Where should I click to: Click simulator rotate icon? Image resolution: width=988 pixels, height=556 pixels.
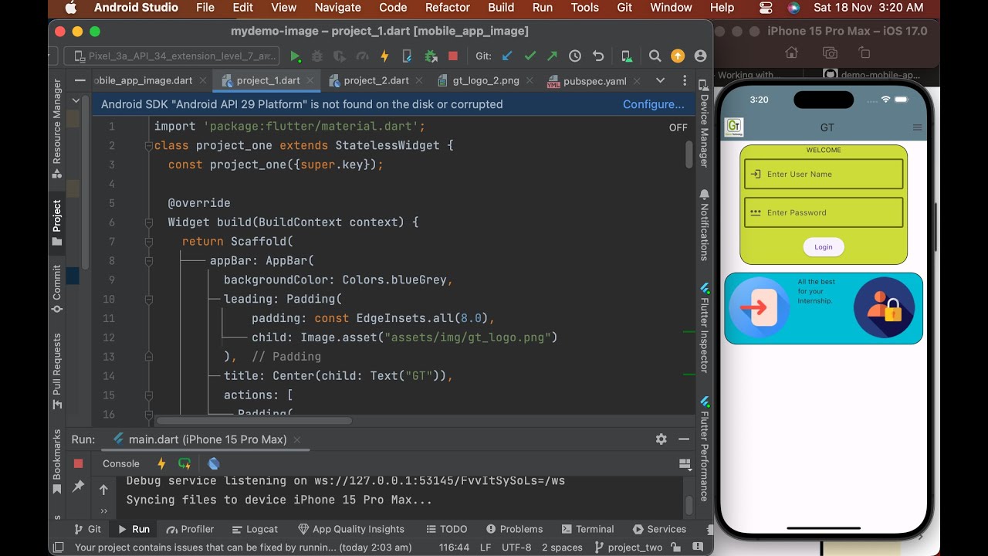[x=864, y=53]
